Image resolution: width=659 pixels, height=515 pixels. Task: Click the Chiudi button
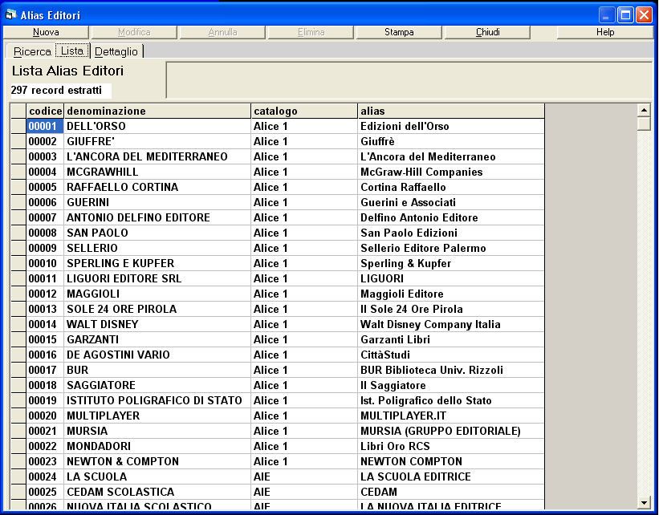(487, 32)
